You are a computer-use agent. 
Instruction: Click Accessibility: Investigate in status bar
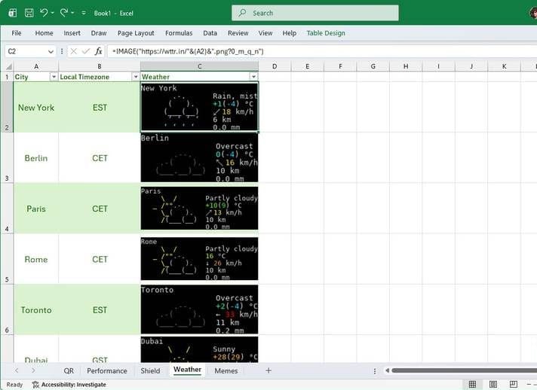pos(69,385)
